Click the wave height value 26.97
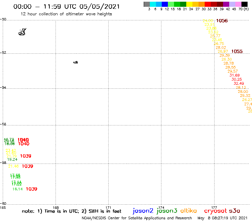 pos(223,52)
